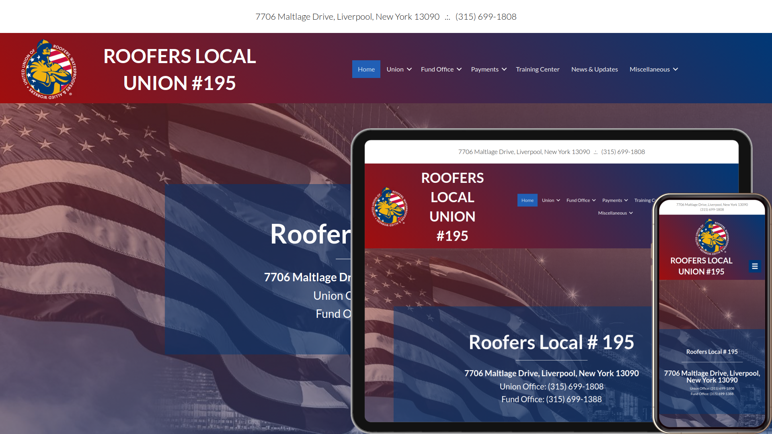Click the Union chevron in the tablet mockup
Screen dimensions: 772x434
558,200
